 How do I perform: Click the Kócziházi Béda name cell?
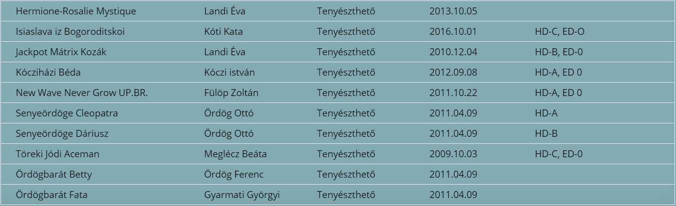click(48, 72)
